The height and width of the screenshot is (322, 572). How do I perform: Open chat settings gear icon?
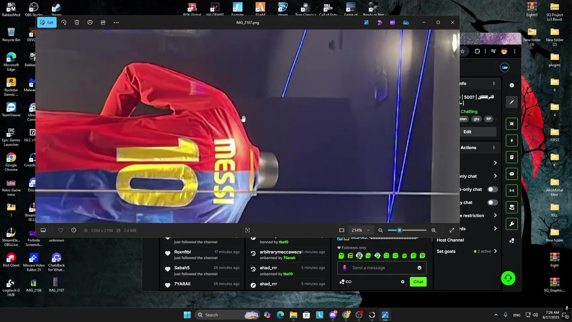(x=403, y=282)
